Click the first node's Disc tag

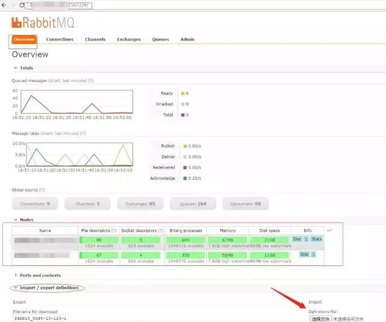tap(297, 239)
